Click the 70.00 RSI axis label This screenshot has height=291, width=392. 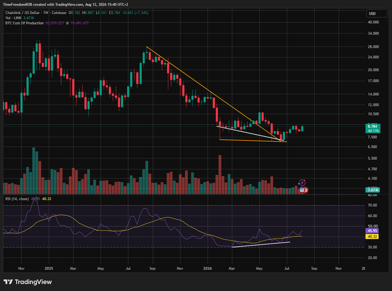tap(372, 205)
